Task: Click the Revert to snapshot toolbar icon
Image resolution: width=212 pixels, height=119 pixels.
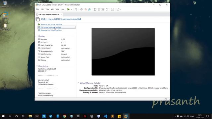Action: tap(85, 9)
